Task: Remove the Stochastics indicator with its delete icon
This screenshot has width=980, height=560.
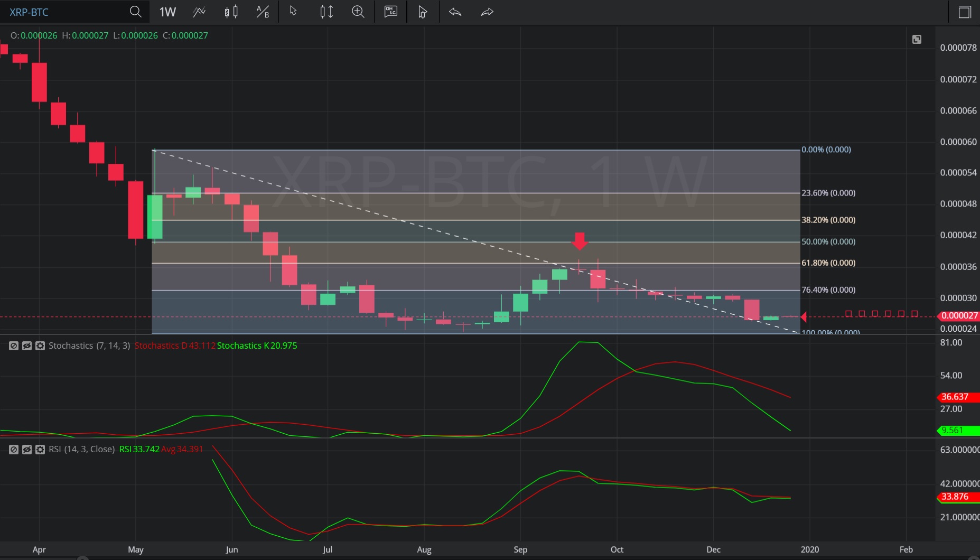Action: point(14,346)
